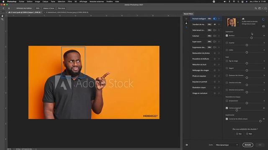Viewport: 268px width, 150px height.
Task: Click the Contour progressif slider handle
Action: 237,110
